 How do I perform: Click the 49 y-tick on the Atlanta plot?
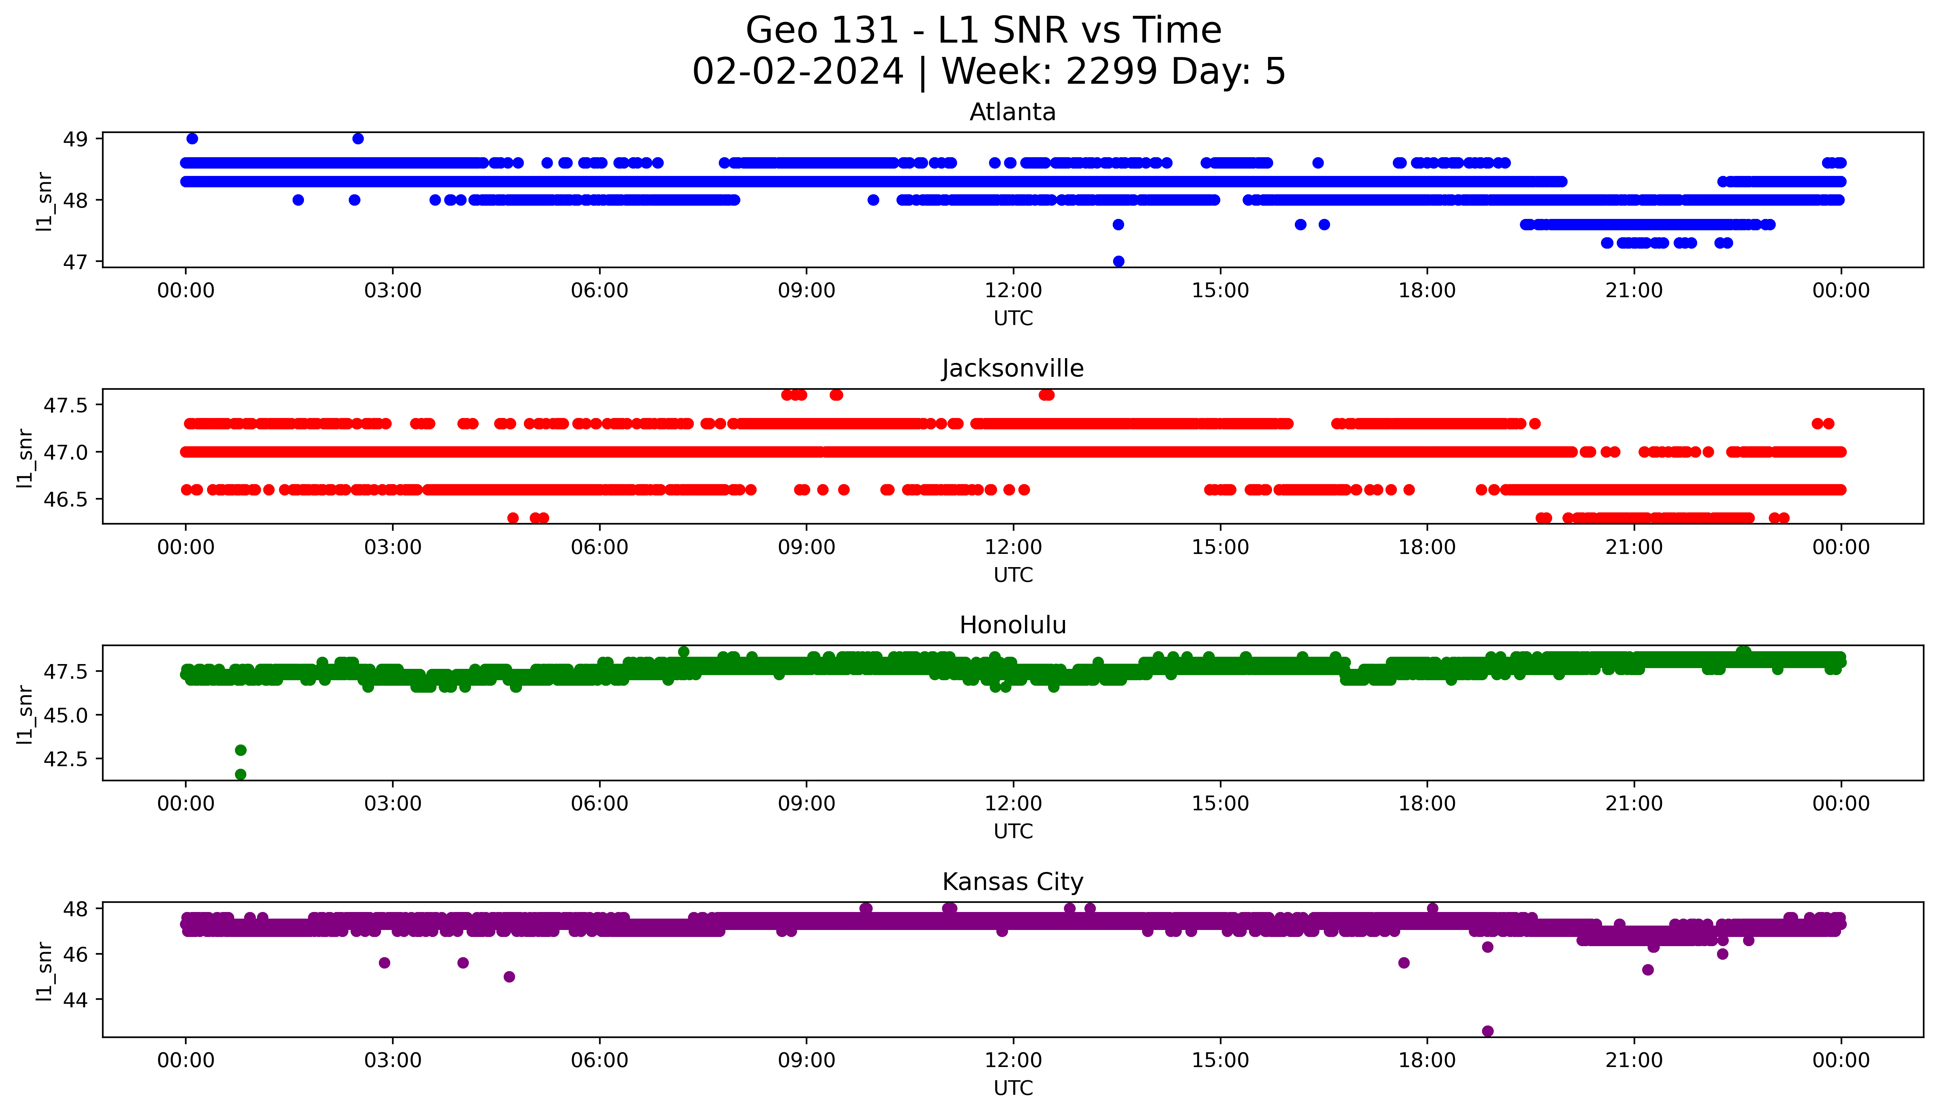pos(76,139)
